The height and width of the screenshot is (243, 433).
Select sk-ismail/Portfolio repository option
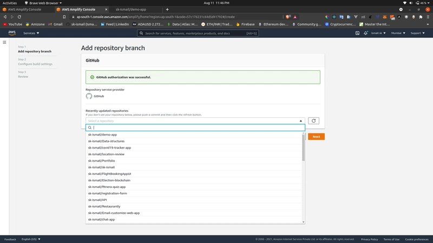102,161
